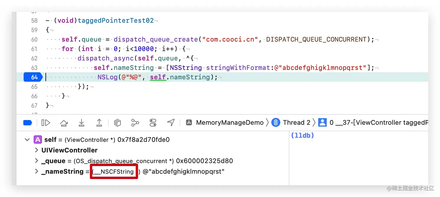Click the Simulate Location icon
Viewport: 440px width, 197px height.
[170, 122]
